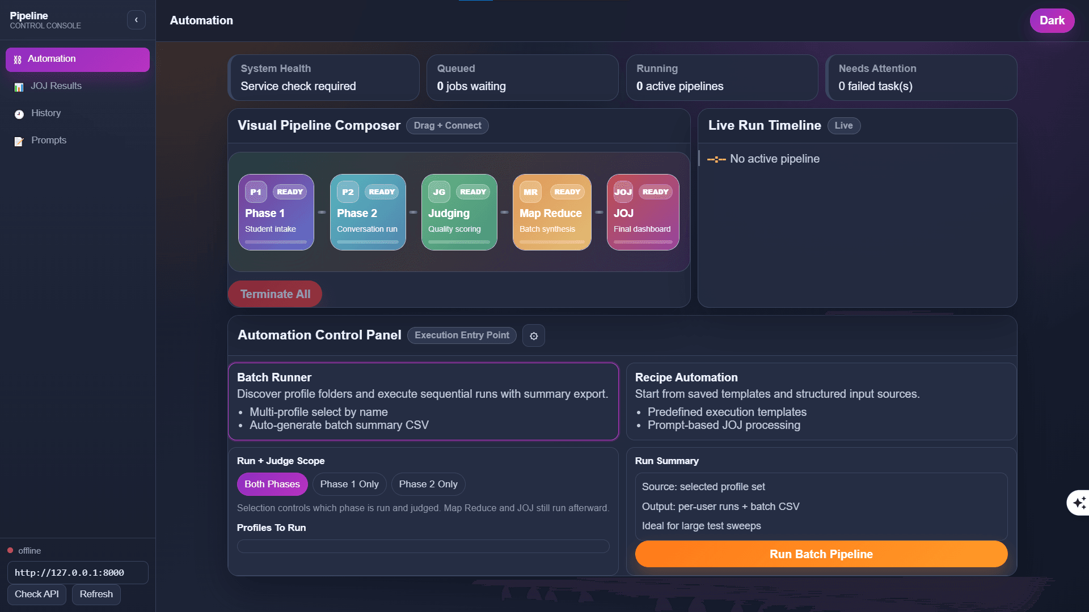Screen dimensions: 1089x612
Task: Click the JOJ Results chart icon
Action: pyautogui.click(x=19, y=87)
